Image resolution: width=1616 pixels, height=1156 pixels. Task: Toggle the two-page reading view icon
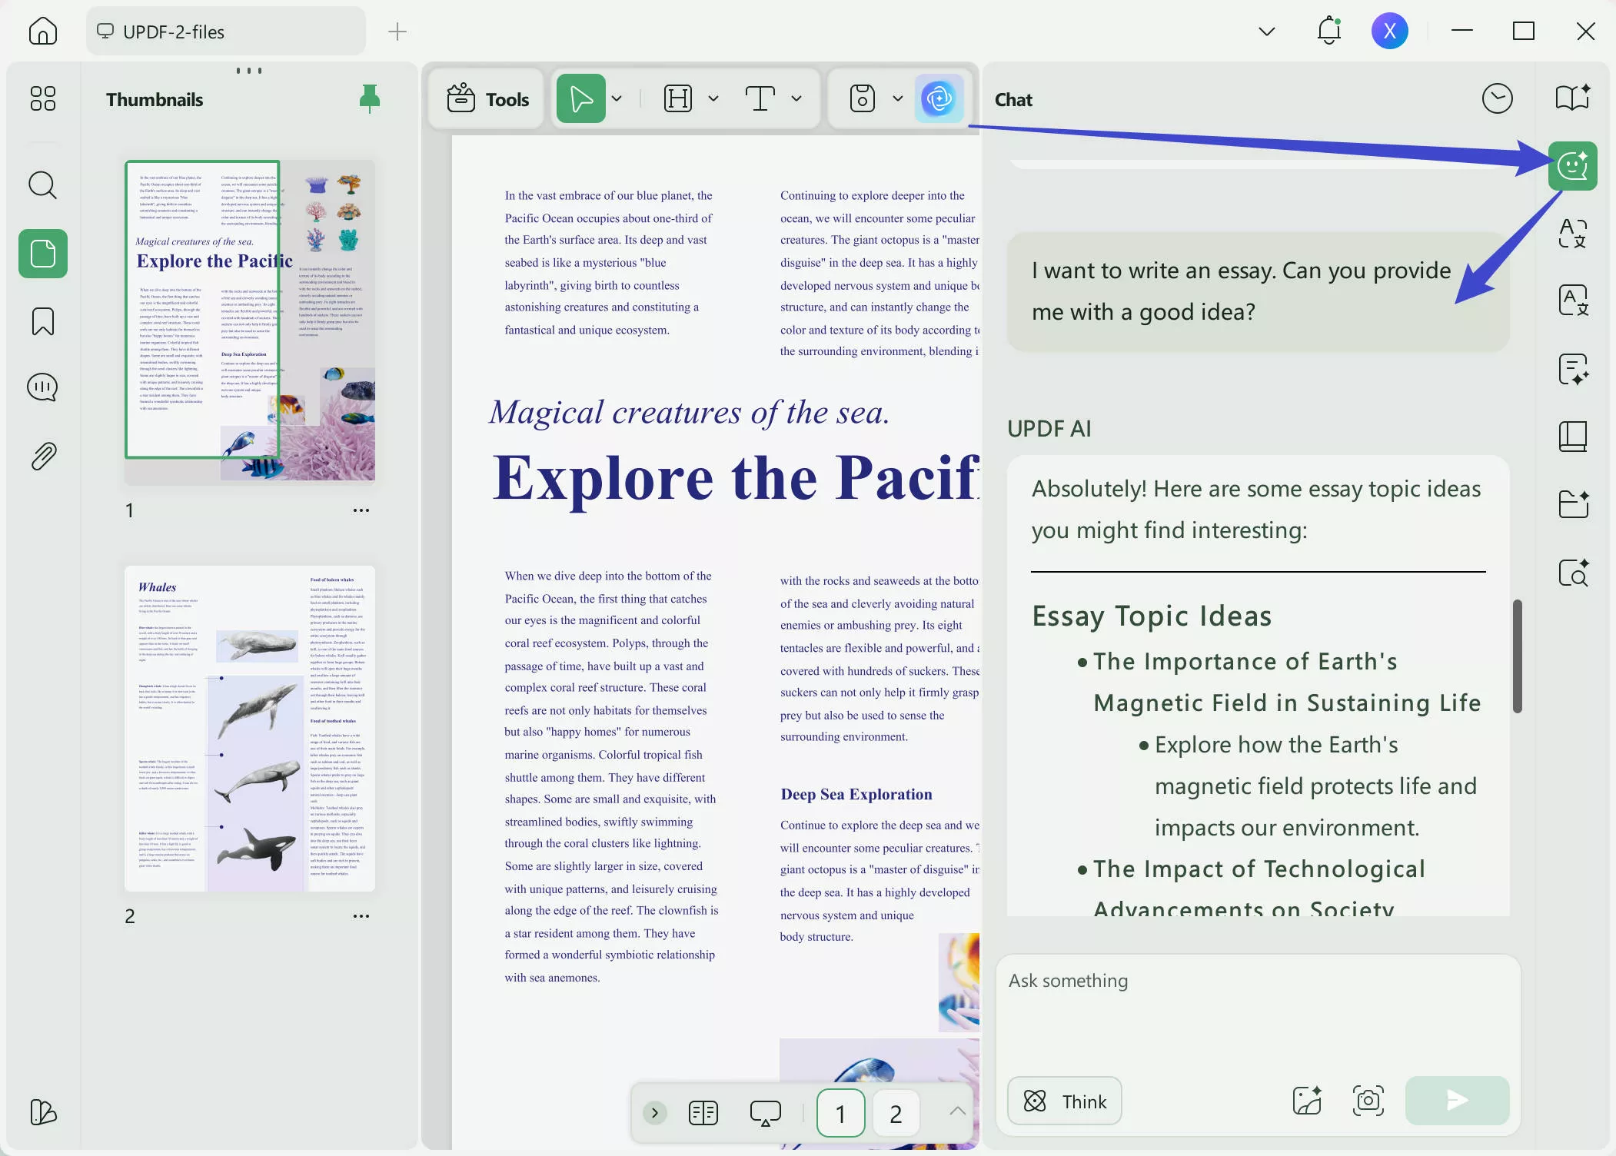703,1113
